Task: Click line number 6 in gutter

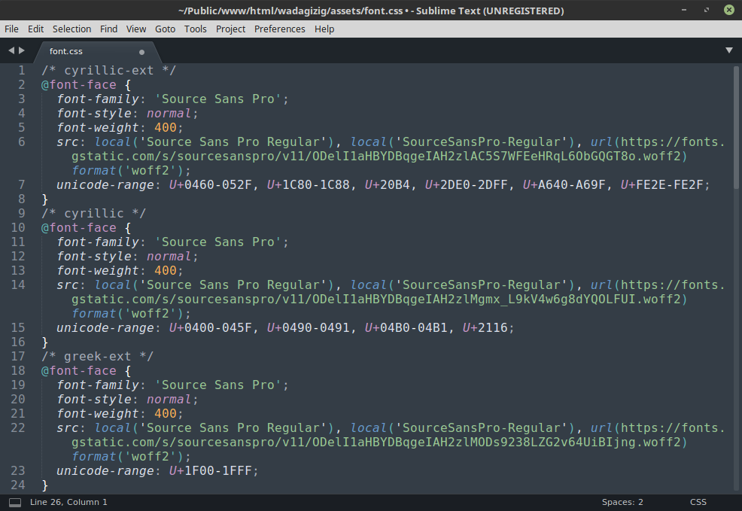Action: coord(22,142)
